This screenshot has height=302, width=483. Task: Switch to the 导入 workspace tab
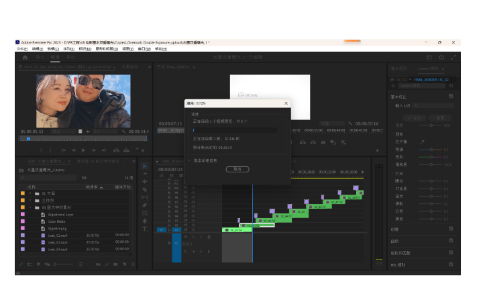pyautogui.click(x=40, y=57)
